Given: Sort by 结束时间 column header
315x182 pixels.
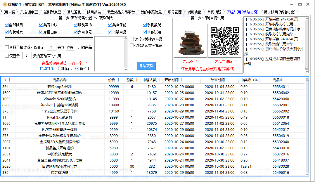Looking at the screenshot, I should [219, 80].
